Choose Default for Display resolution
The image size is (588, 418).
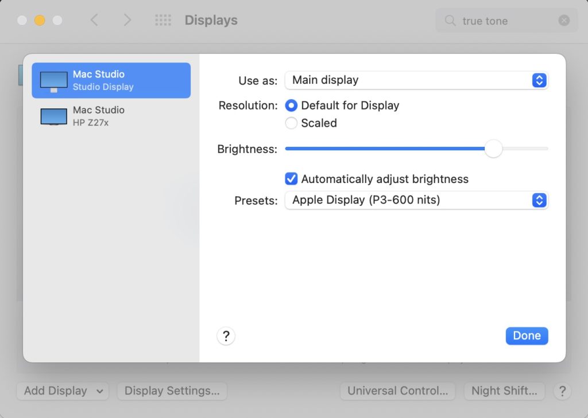pyautogui.click(x=291, y=106)
